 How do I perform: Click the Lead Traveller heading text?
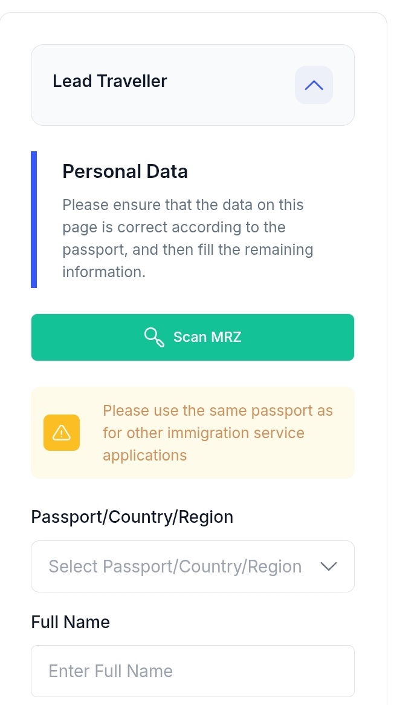110,81
